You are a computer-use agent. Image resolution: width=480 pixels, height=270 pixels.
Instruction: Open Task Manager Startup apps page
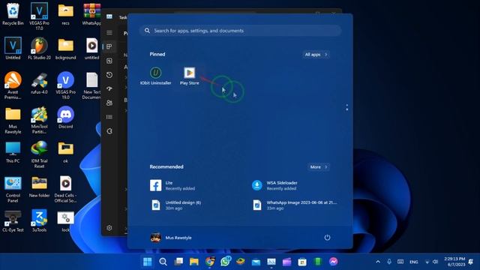tap(109, 88)
